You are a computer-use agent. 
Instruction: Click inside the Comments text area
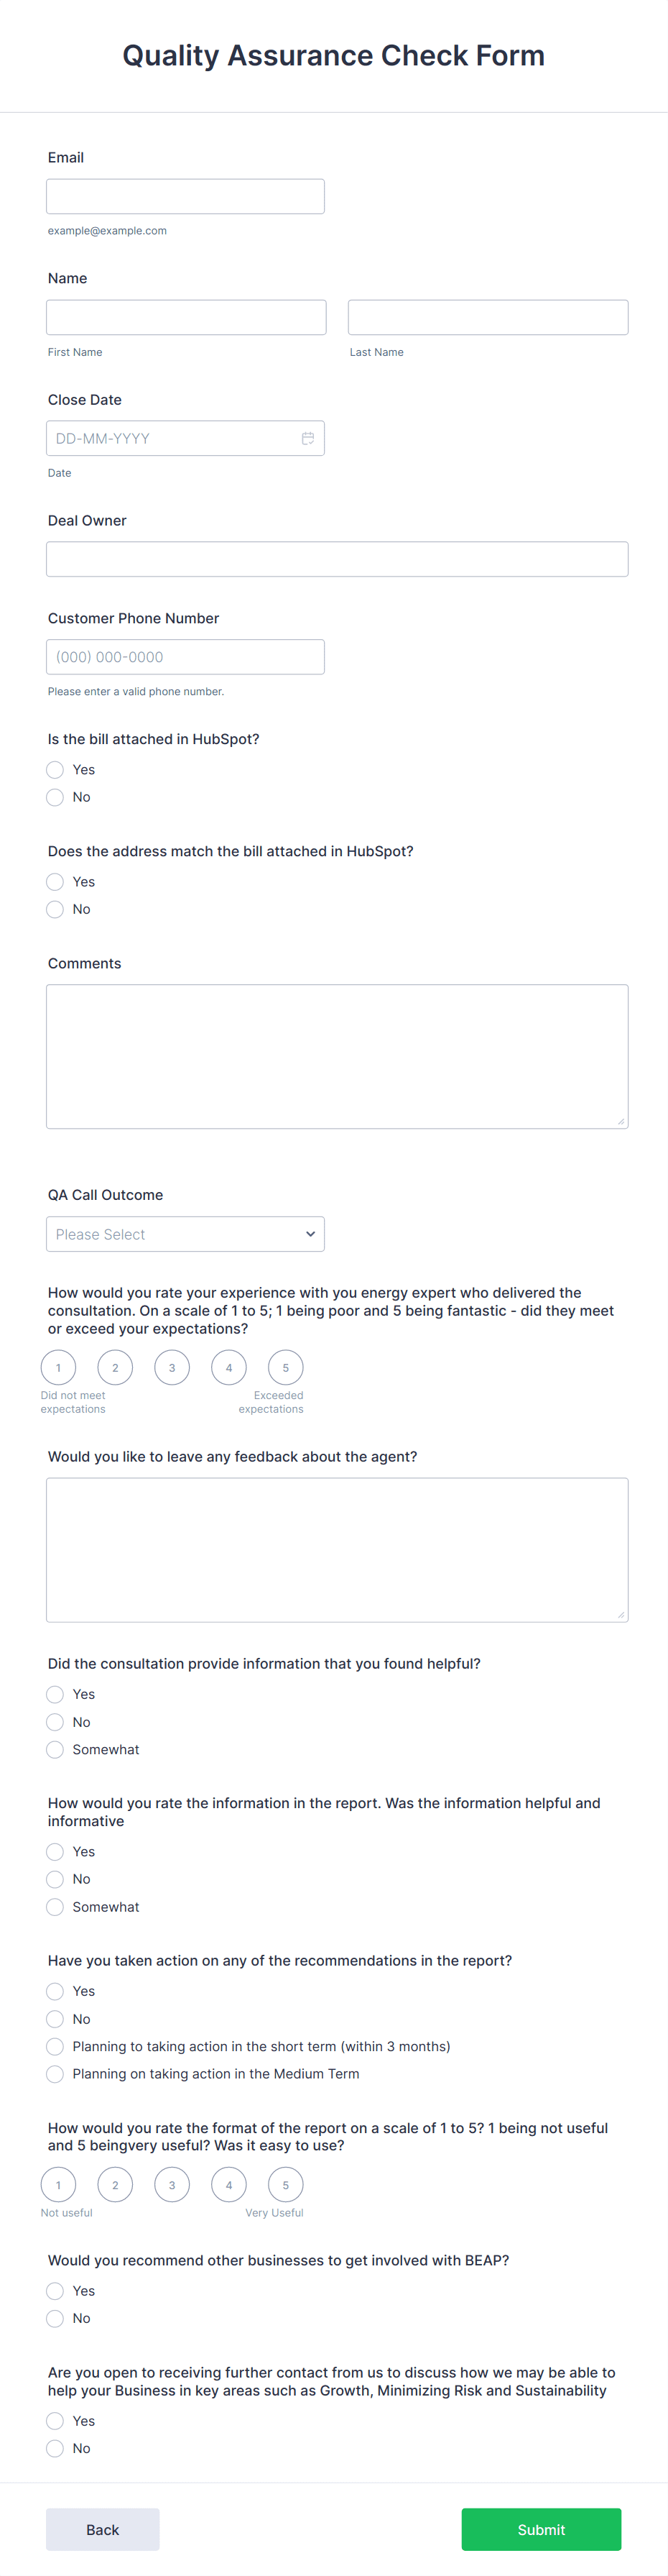(336, 1055)
